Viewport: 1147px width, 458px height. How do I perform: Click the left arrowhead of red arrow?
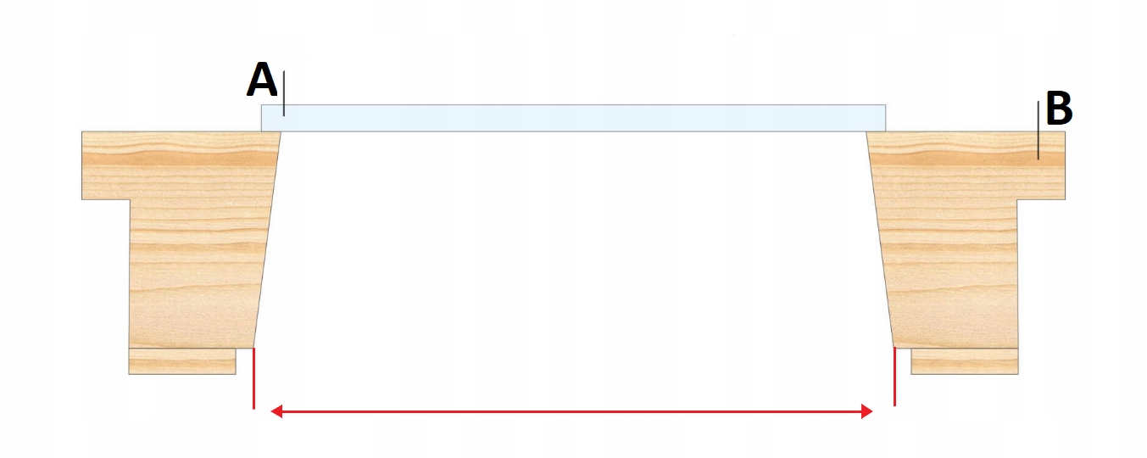(x=276, y=411)
